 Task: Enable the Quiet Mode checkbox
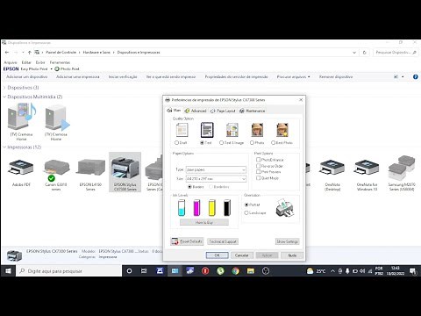point(258,178)
